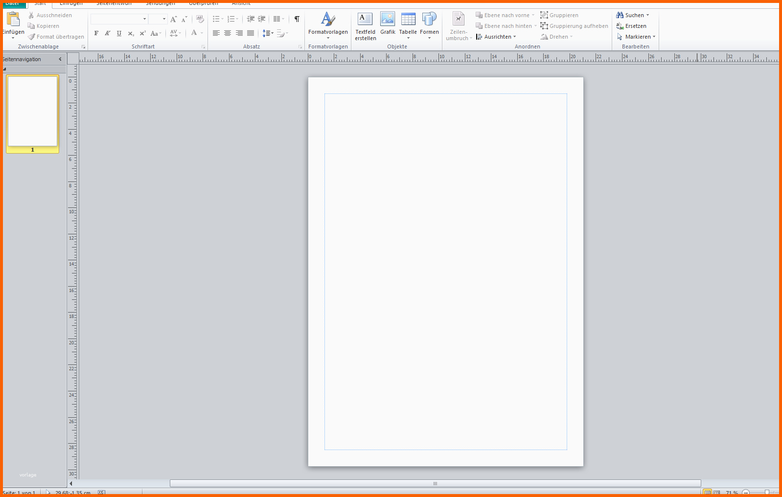Draw a text box with Textfeld erstellen
Viewport: 782px width, 497px height.
click(365, 26)
